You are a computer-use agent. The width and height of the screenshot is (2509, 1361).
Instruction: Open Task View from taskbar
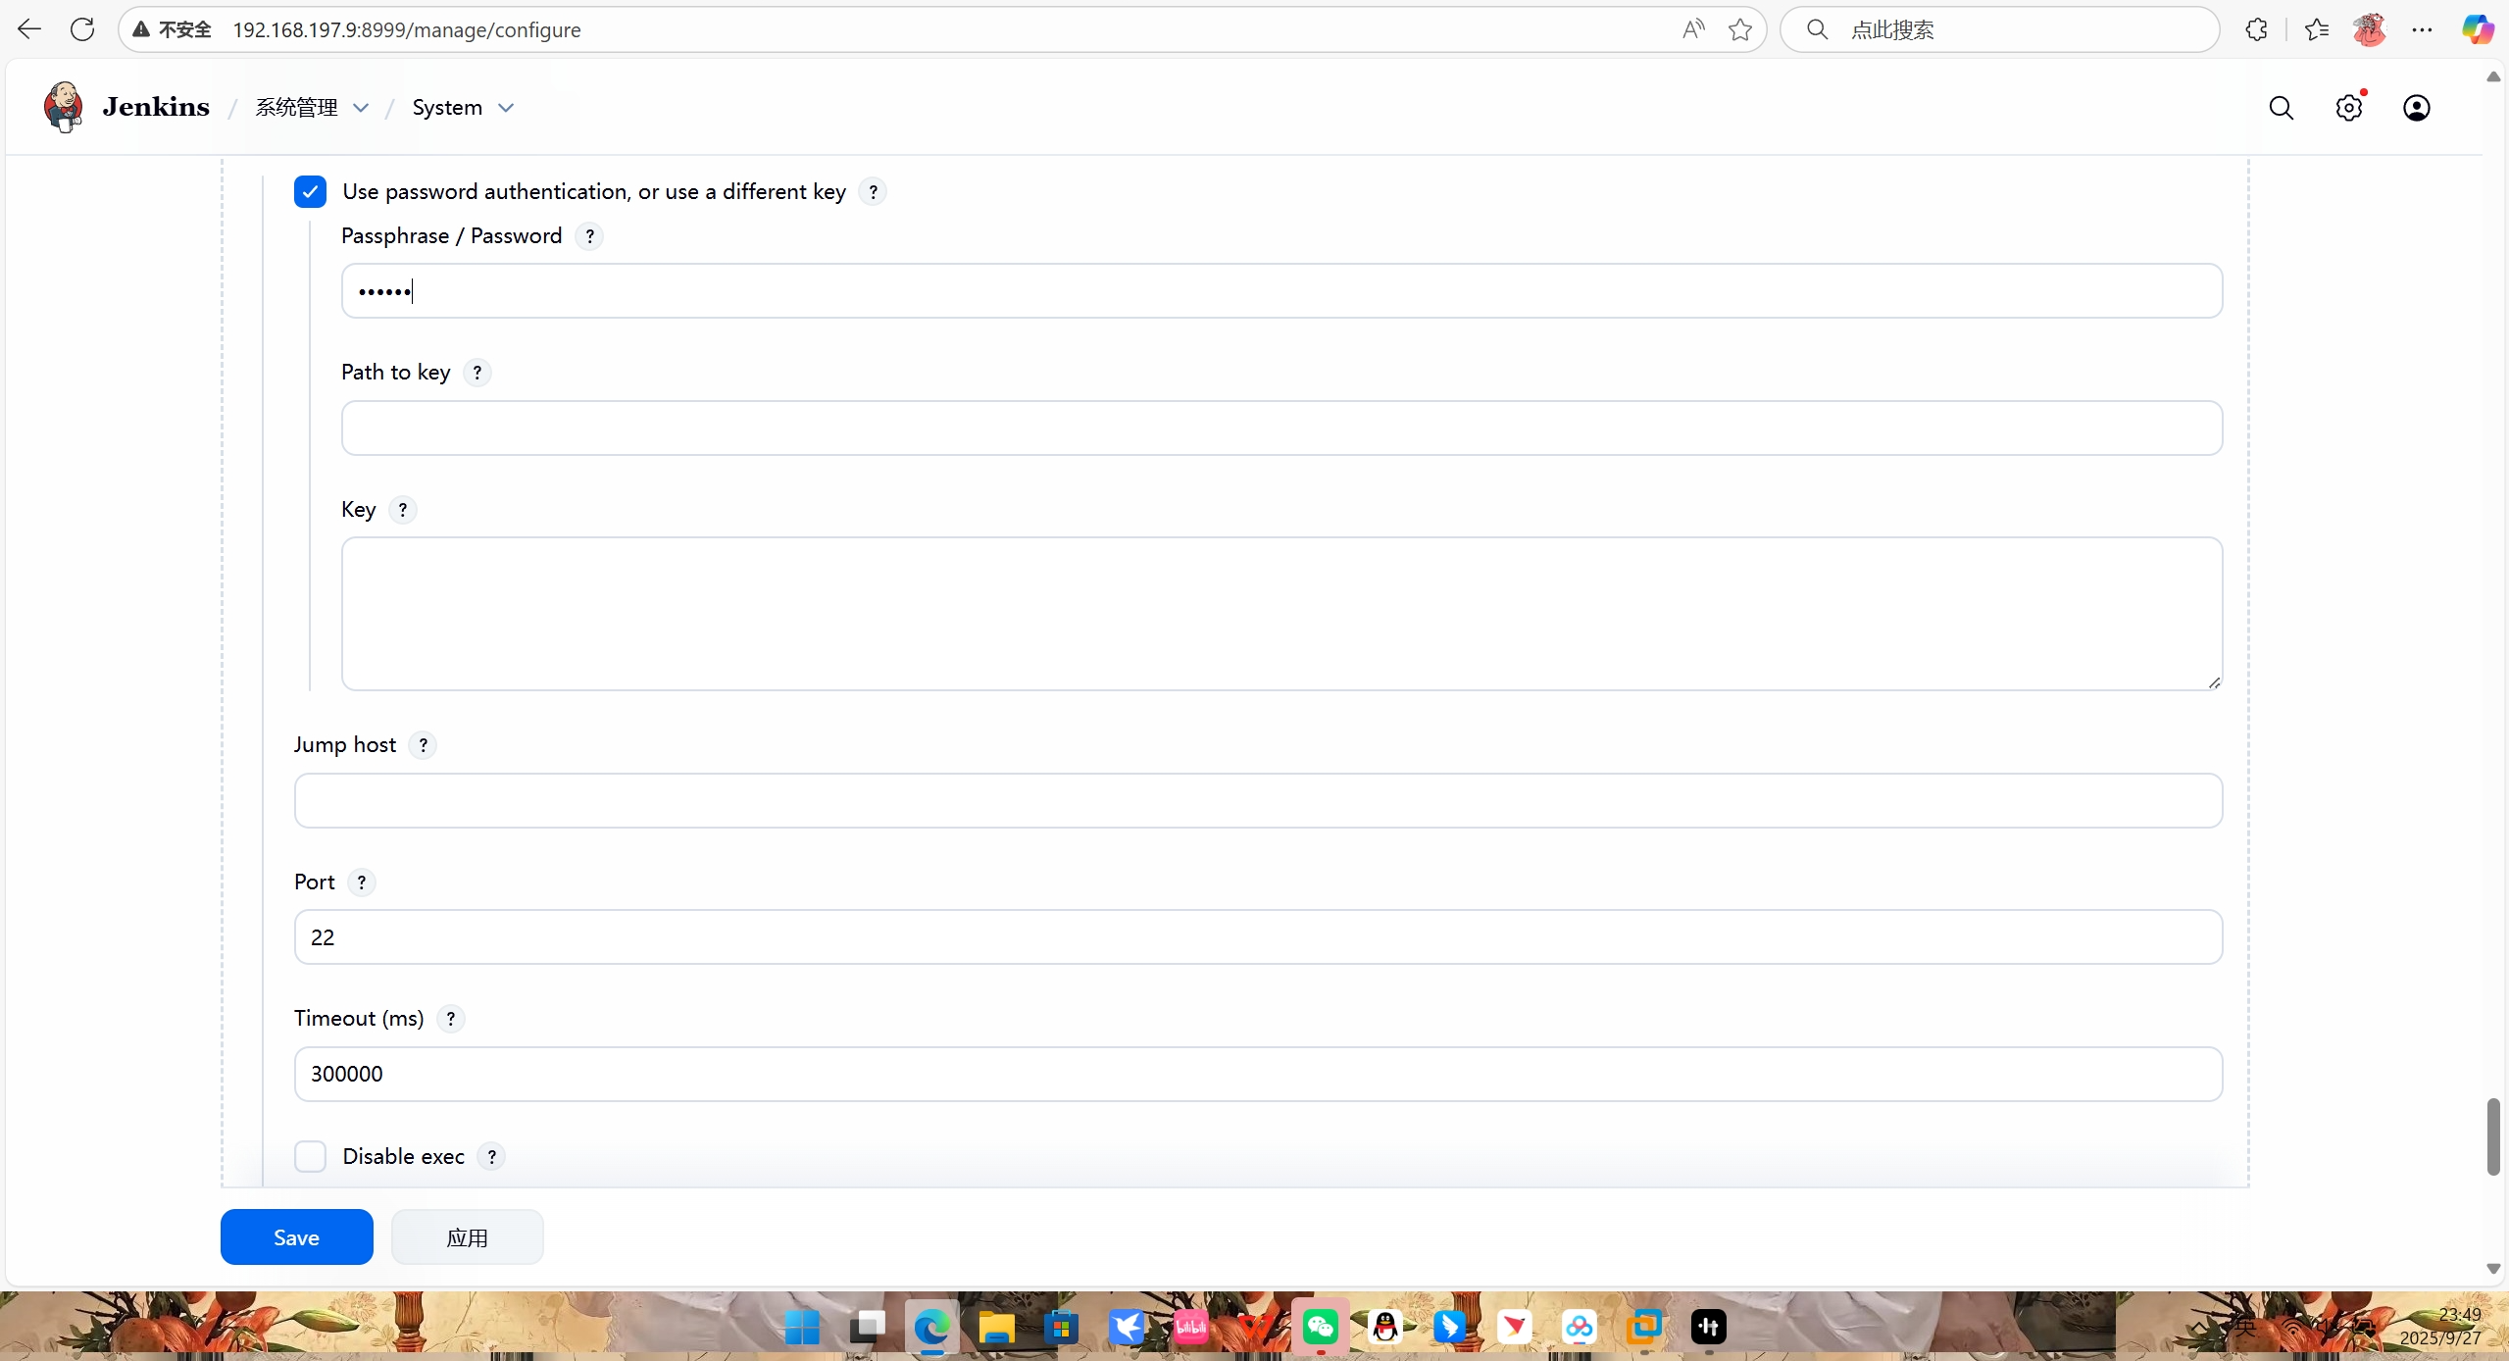867,1328
